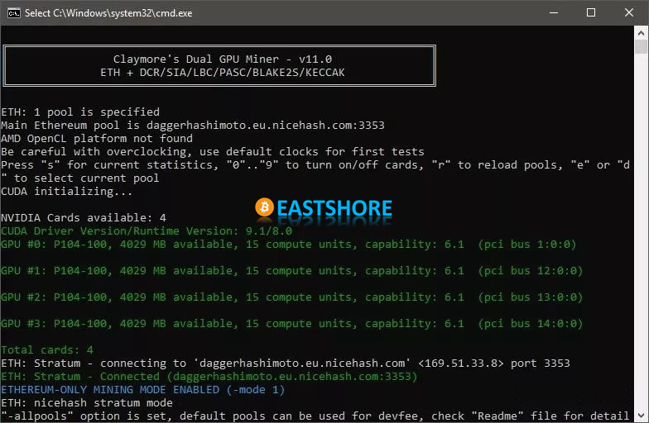Click 'ETHEREUM-ONLY MINING MODE ENABLED (-mode 1)' line
The height and width of the screenshot is (423, 649).
(x=143, y=390)
